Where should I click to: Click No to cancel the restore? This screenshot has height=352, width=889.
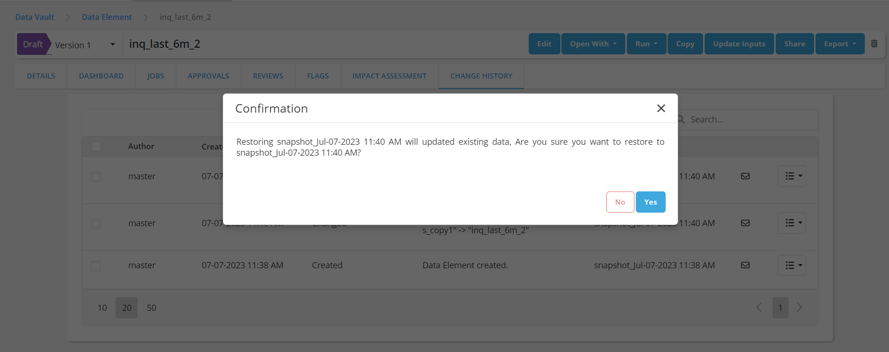(x=620, y=202)
